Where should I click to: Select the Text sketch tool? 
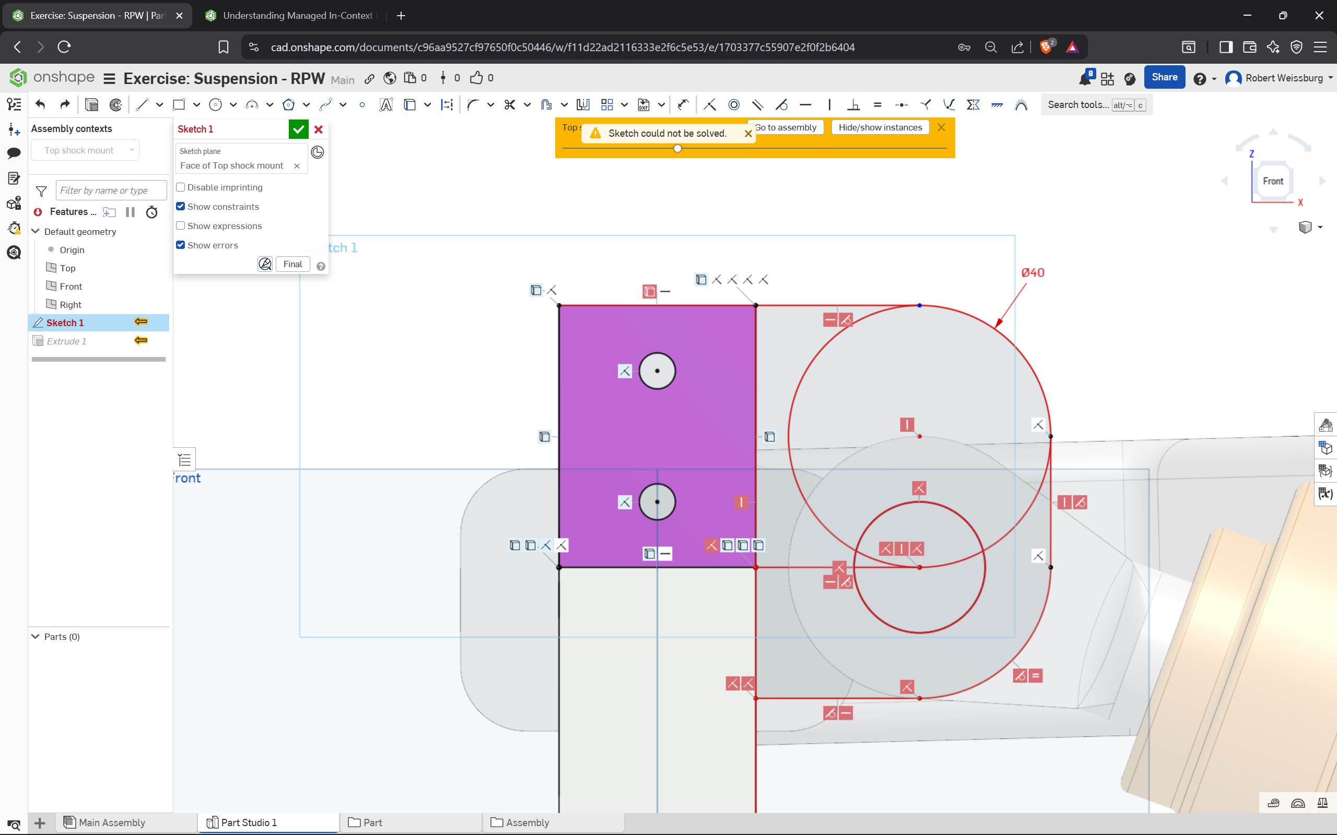click(385, 104)
